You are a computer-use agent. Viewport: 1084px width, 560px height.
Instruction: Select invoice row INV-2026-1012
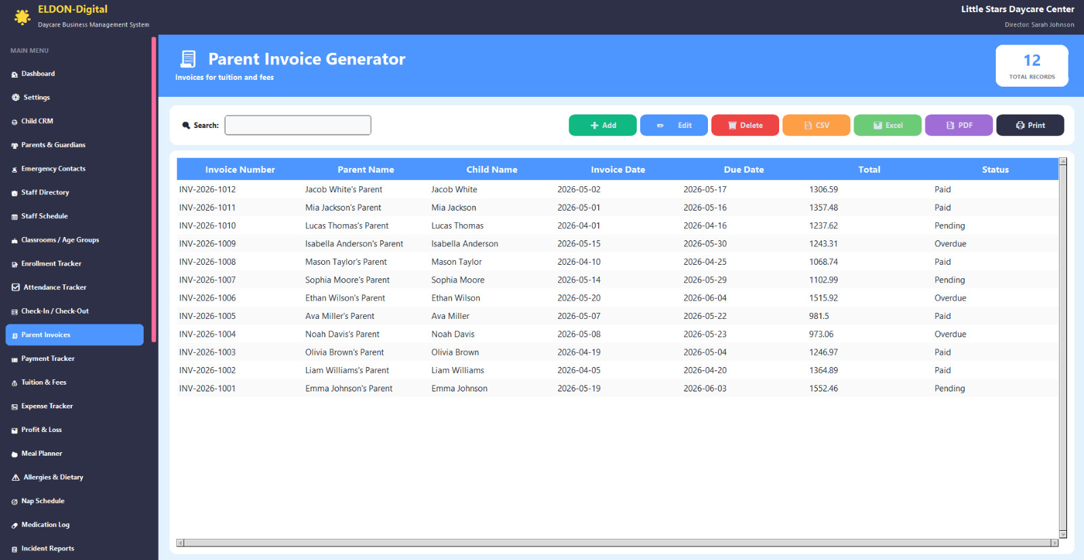click(617, 190)
